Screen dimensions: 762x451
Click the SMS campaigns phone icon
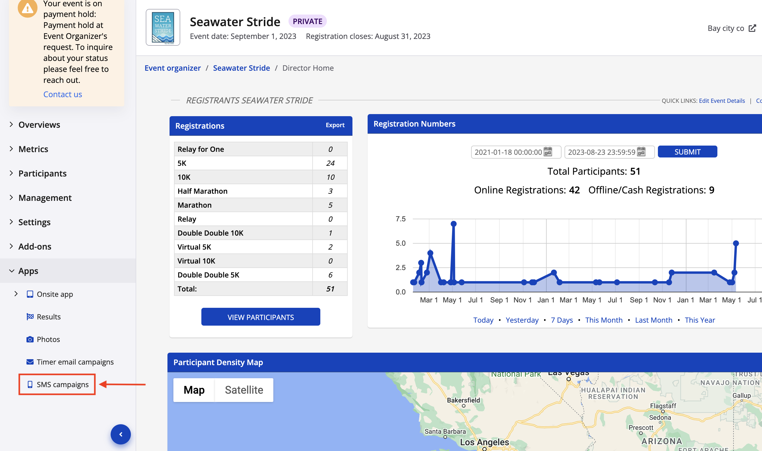pos(30,384)
